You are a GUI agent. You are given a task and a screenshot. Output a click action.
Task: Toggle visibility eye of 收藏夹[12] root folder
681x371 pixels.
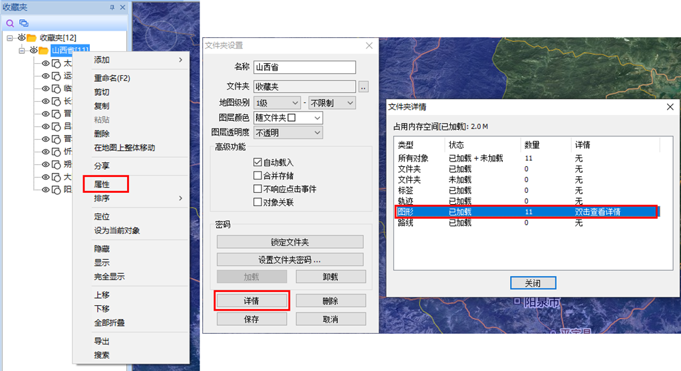tap(21, 38)
